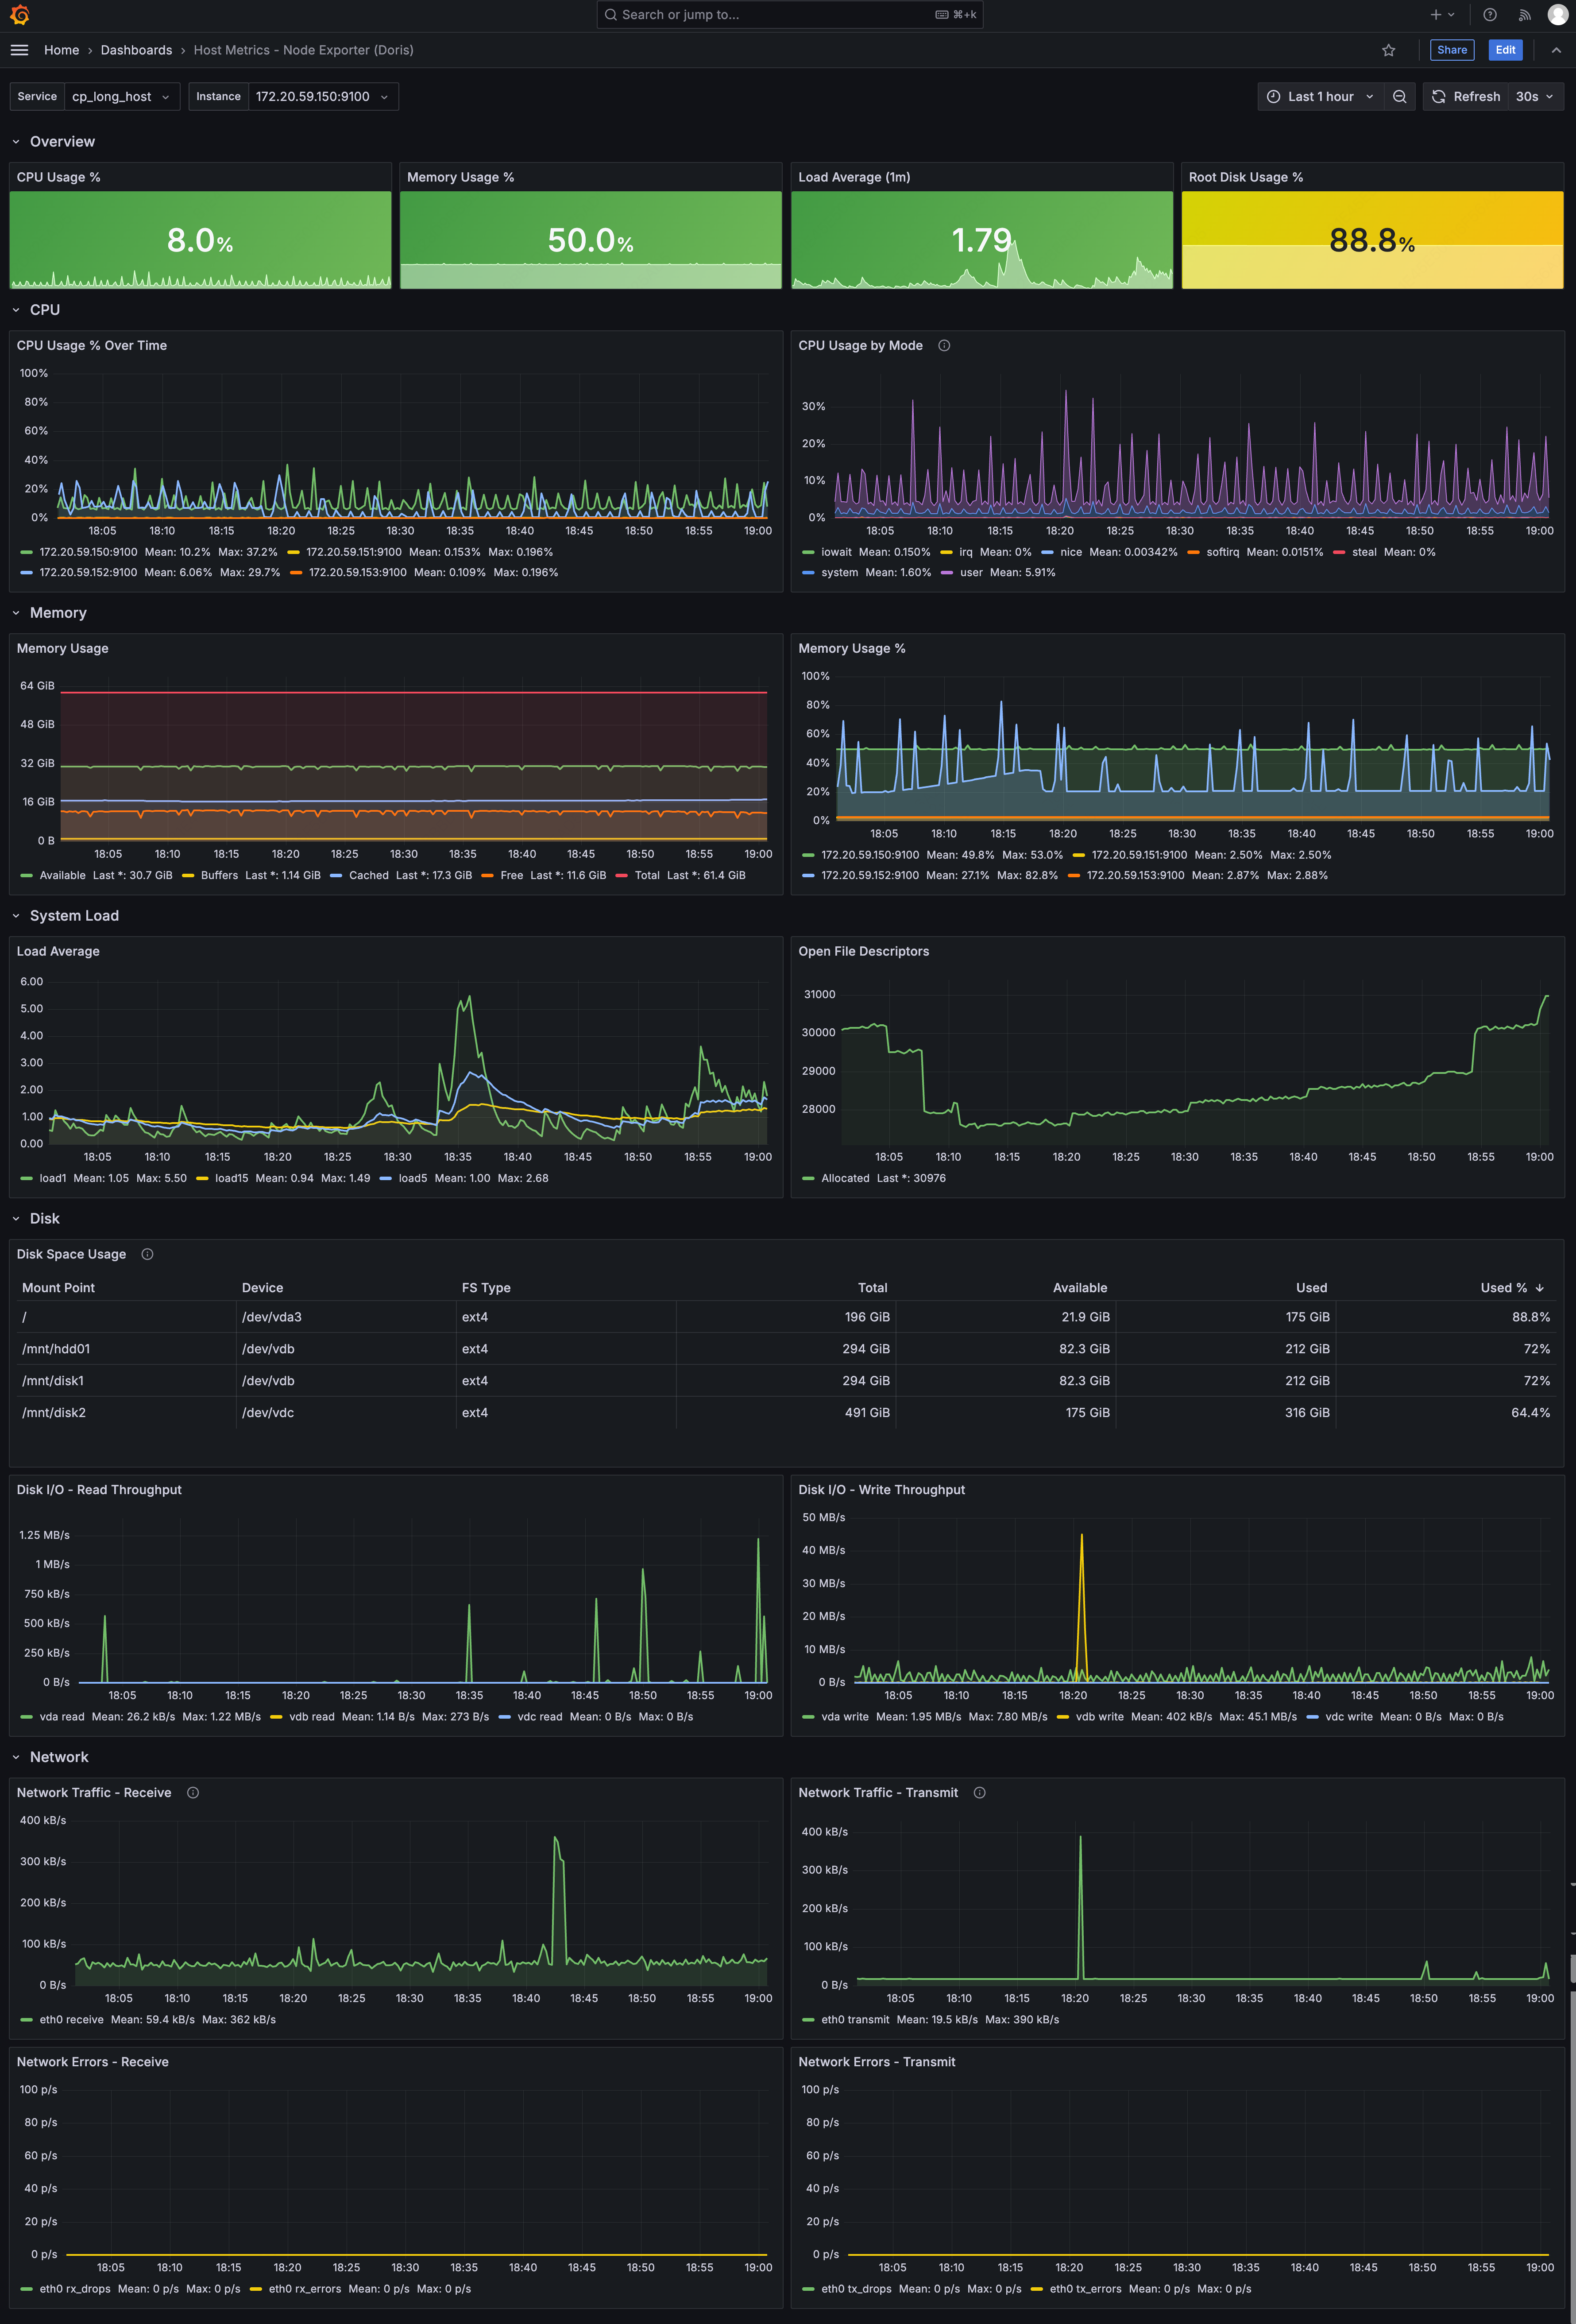Click the clock icon in time picker
This screenshot has height=2324, width=1576.
click(1273, 96)
